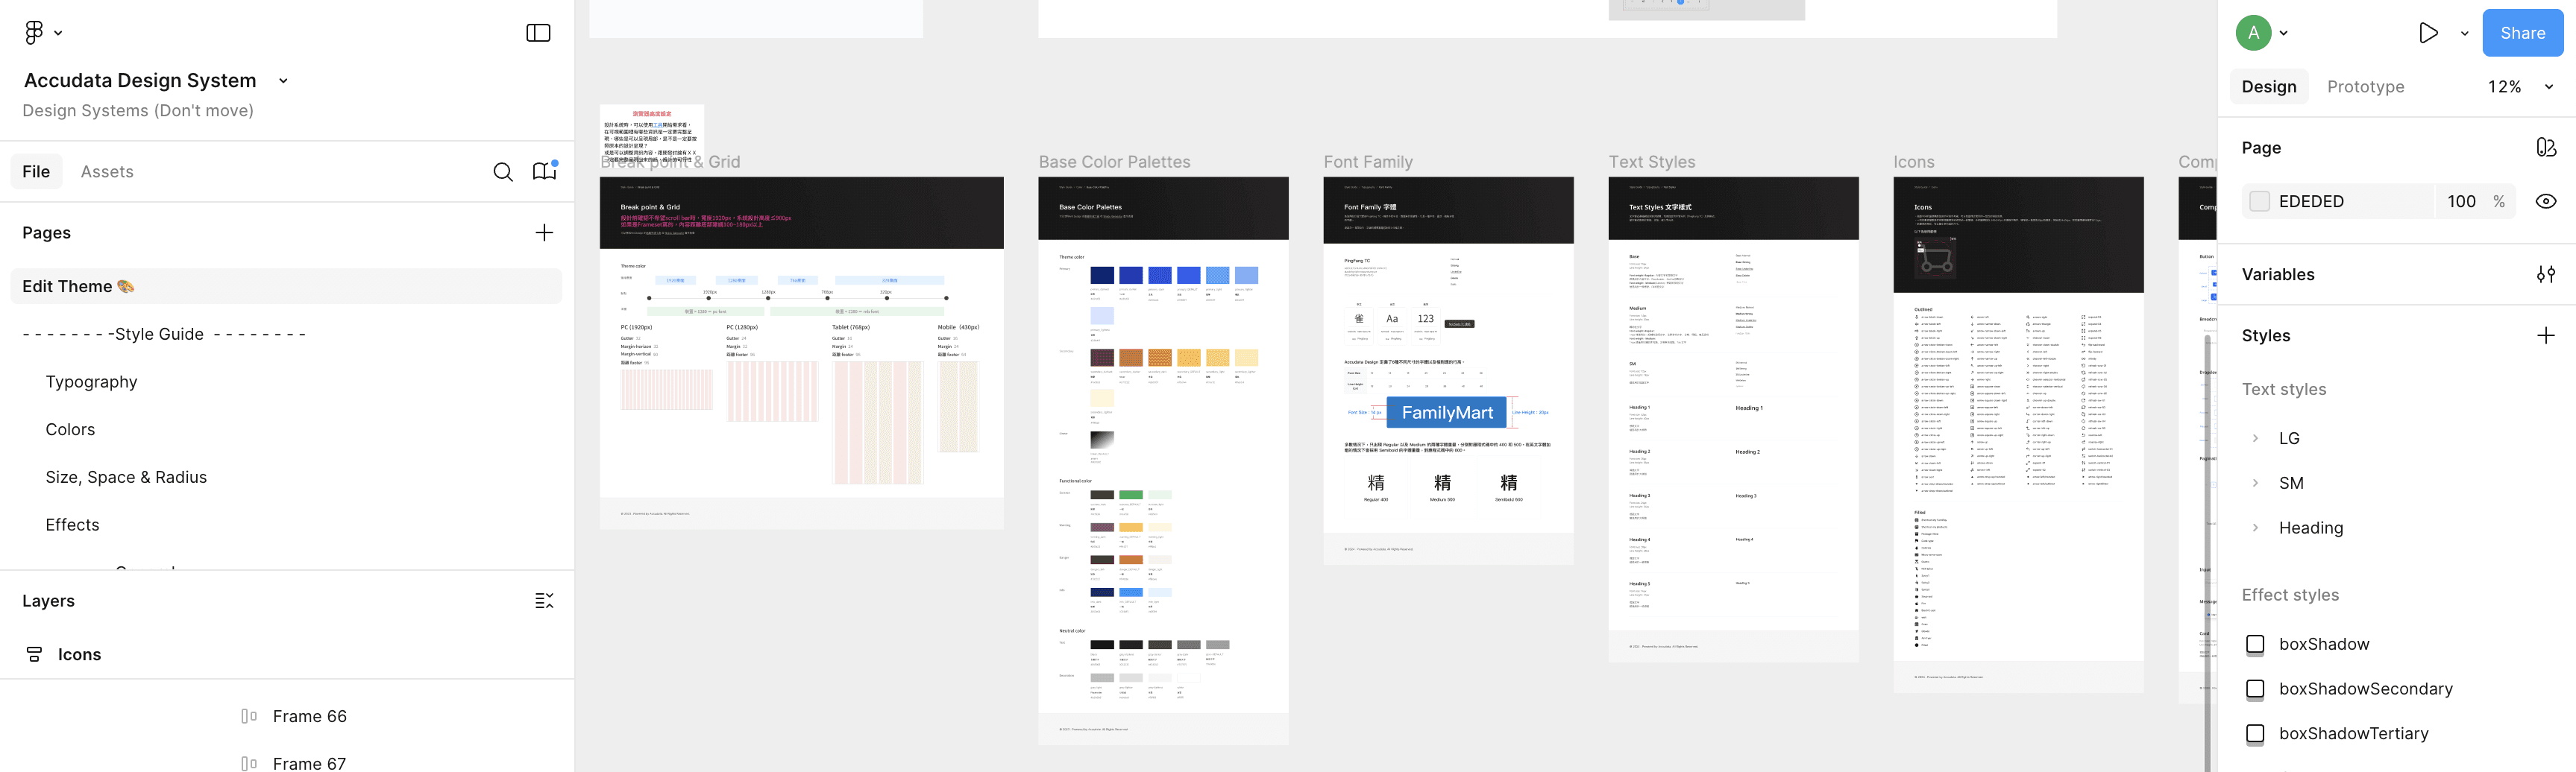Toggle the sidebar panel layout icon

point(538,33)
